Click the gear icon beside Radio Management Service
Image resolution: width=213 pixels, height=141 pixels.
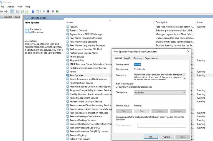point(67,98)
